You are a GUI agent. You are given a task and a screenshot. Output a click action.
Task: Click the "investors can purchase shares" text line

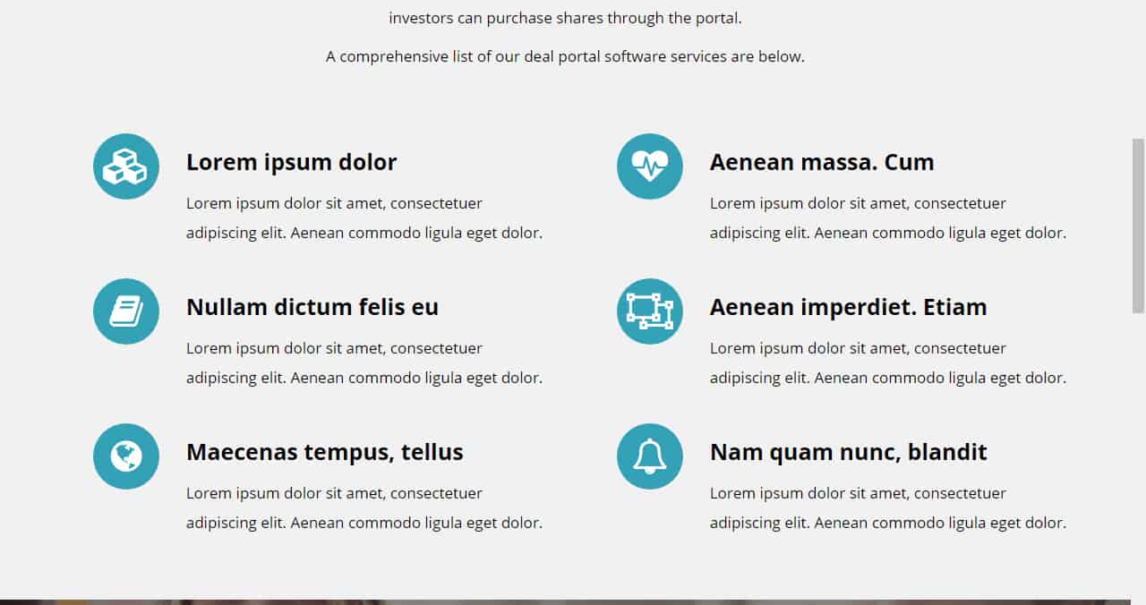pyautogui.click(x=565, y=18)
